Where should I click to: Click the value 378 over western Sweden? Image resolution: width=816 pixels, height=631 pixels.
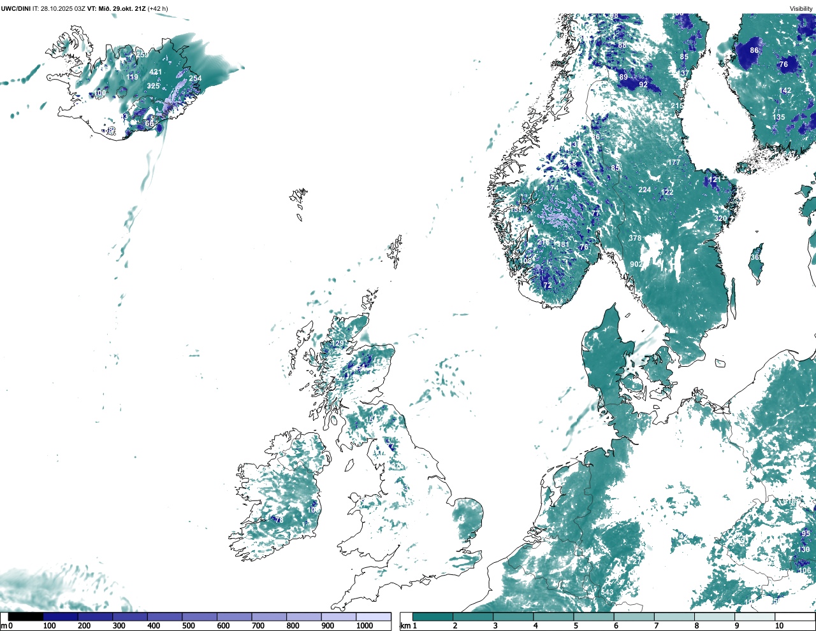(x=635, y=239)
